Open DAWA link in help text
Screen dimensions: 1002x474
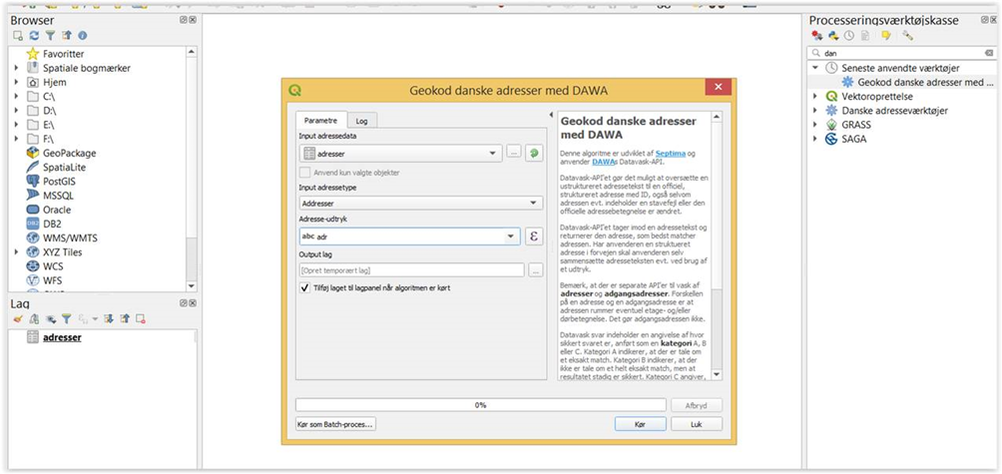[x=603, y=162]
